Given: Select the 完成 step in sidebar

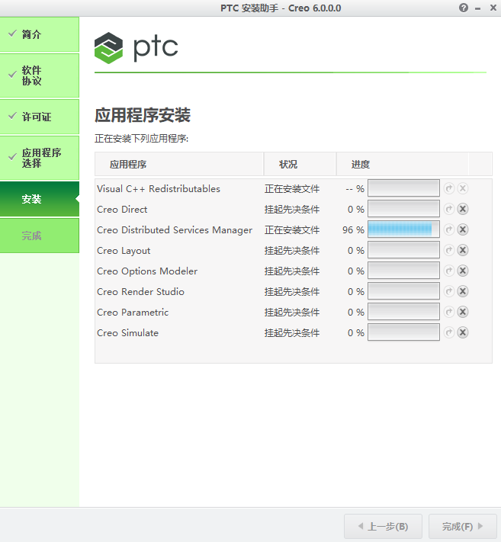Looking at the screenshot, I should [40, 236].
